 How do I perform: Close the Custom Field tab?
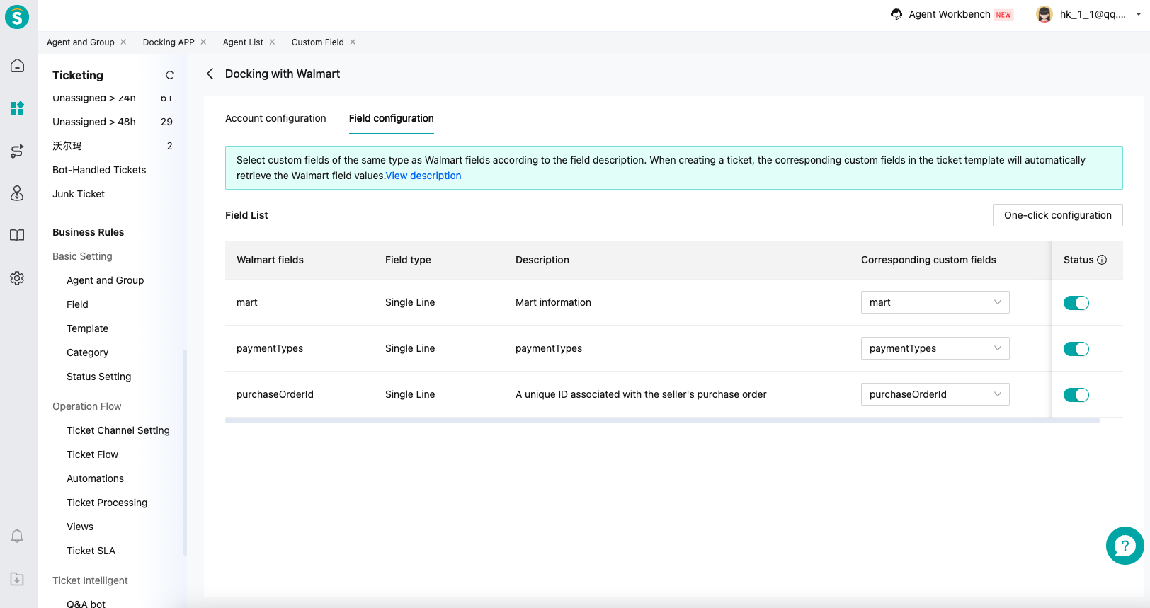(x=353, y=42)
